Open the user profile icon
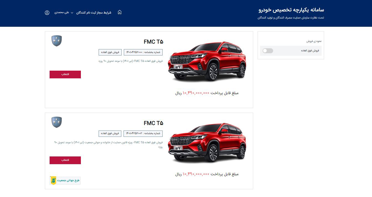Viewport: 372px width, 197px height. (47, 13)
